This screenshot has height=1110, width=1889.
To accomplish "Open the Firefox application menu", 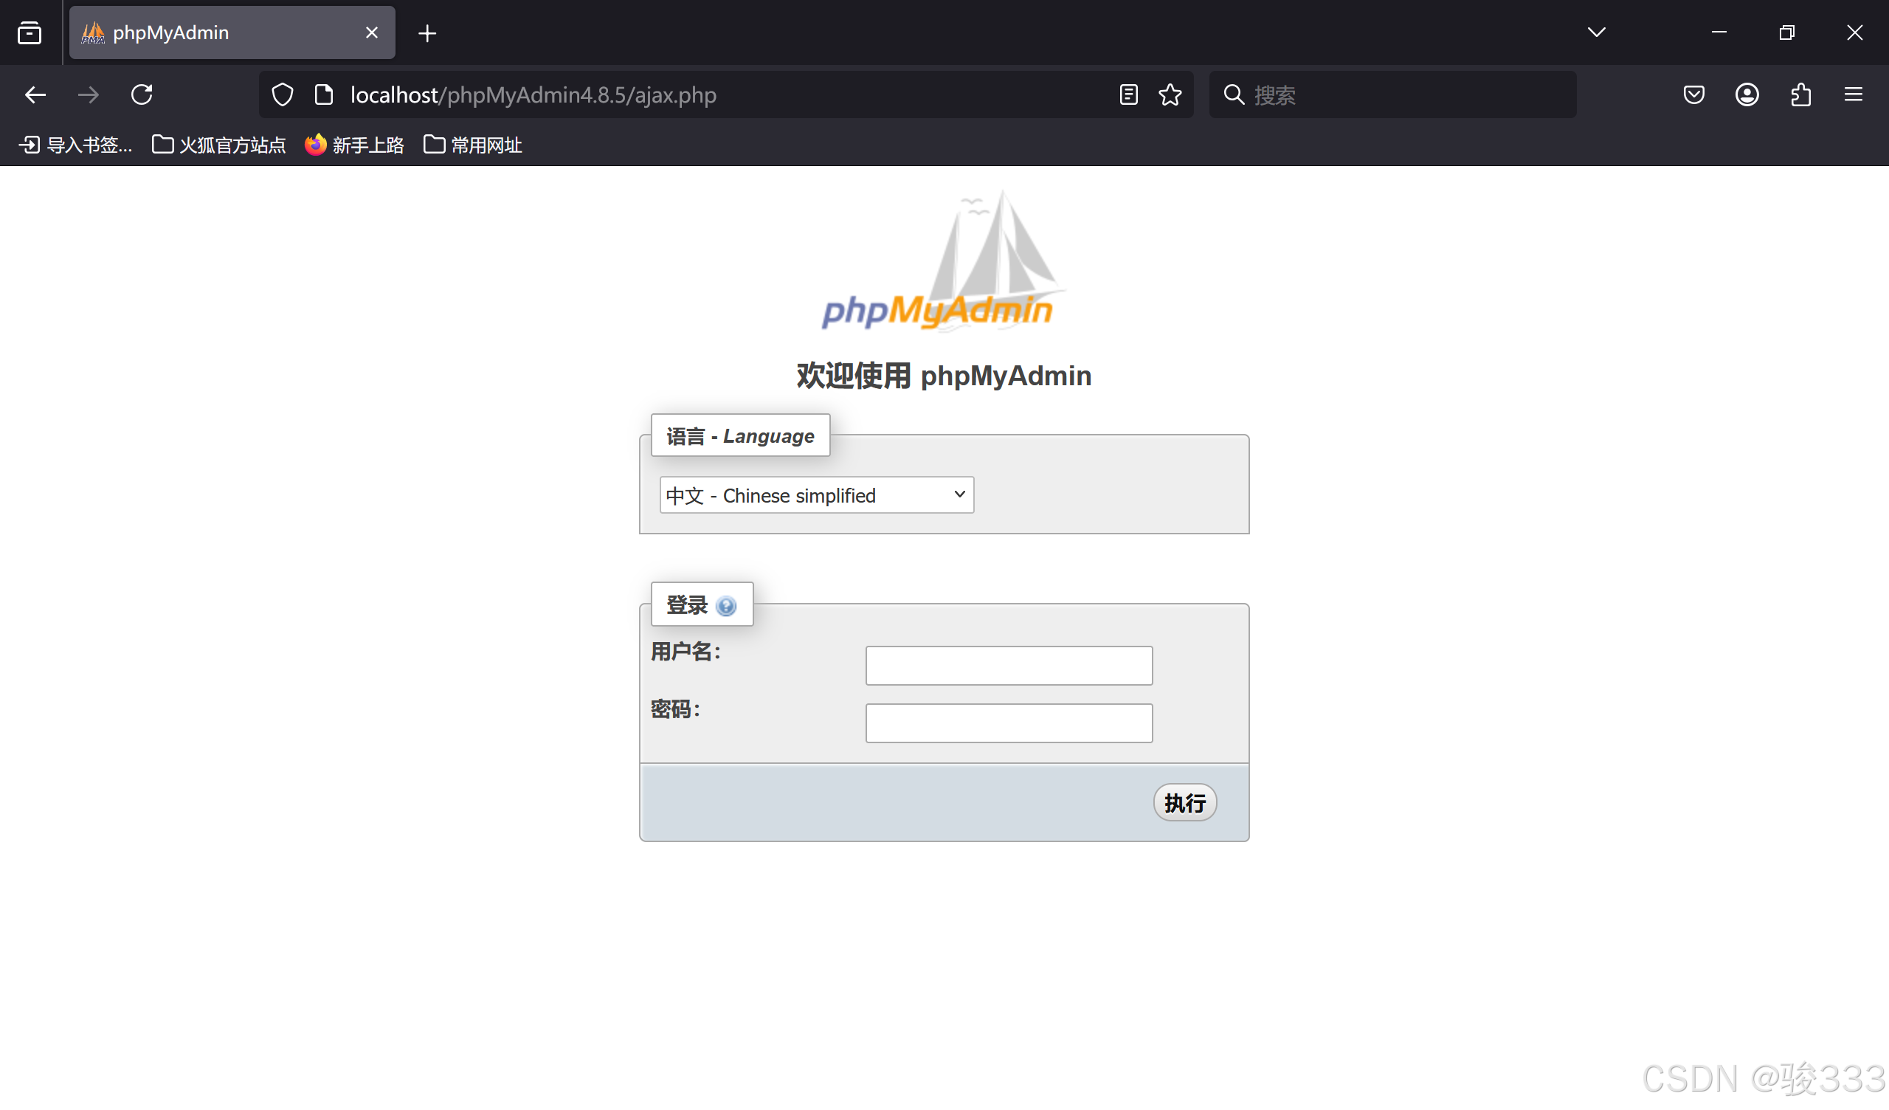I will pyautogui.click(x=1854, y=94).
